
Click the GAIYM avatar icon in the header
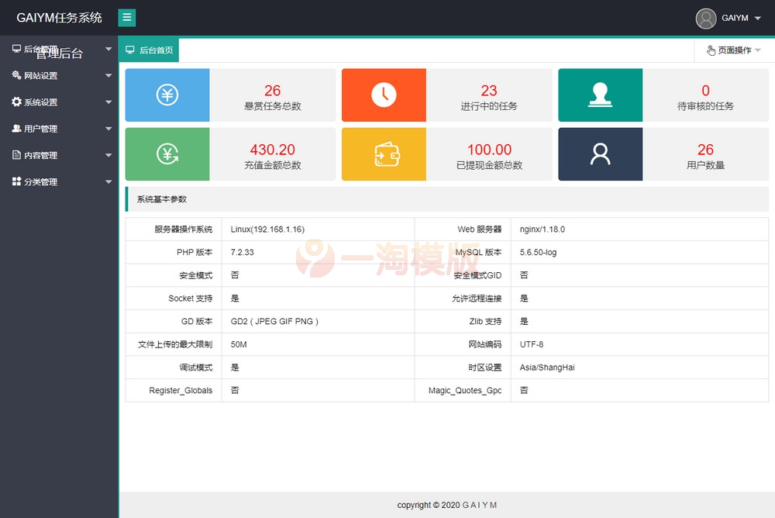706,18
